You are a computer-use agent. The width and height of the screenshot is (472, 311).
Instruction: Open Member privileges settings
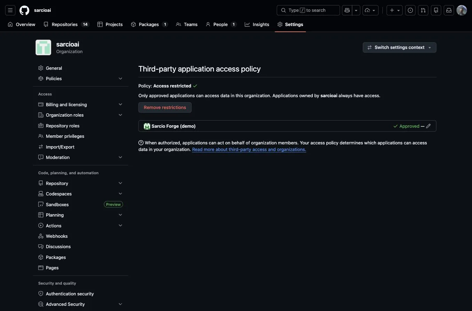[x=80, y=136]
